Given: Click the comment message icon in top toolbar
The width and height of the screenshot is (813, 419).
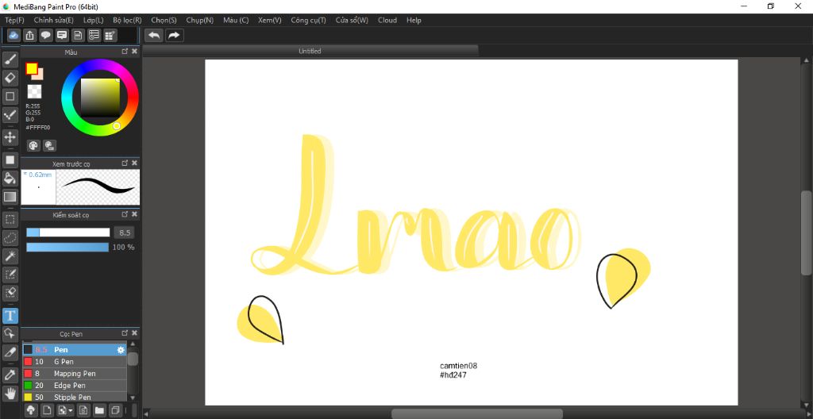Looking at the screenshot, I should (62, 35).
